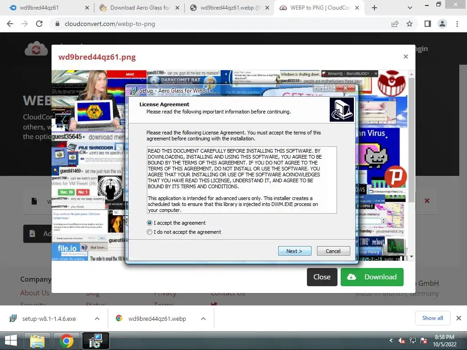This screenshot has height=350, width=467.
Task: Click the CloudConvert logo
Action: click(36, 48)
